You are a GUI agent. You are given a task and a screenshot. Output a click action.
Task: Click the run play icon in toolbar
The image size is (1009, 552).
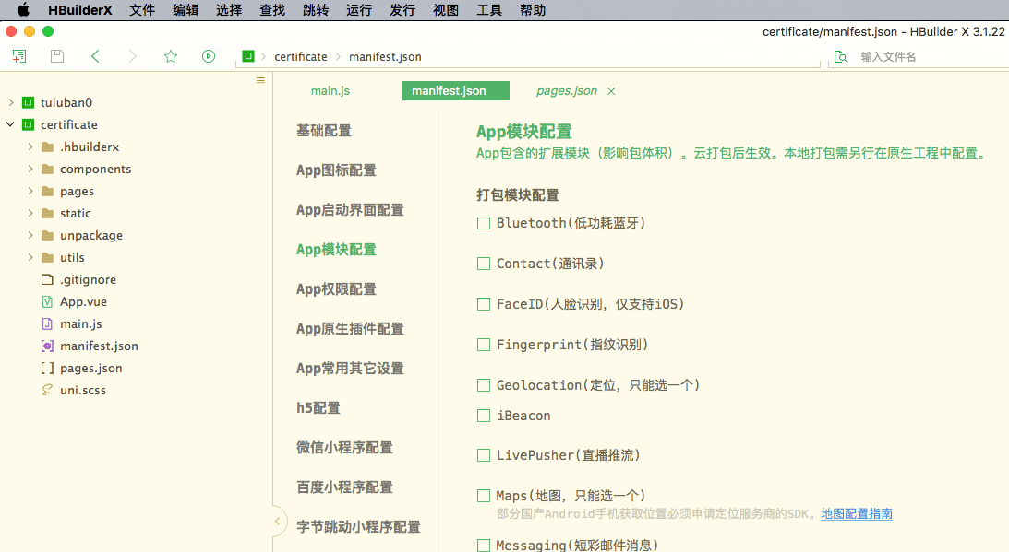(x=209, y=56)
